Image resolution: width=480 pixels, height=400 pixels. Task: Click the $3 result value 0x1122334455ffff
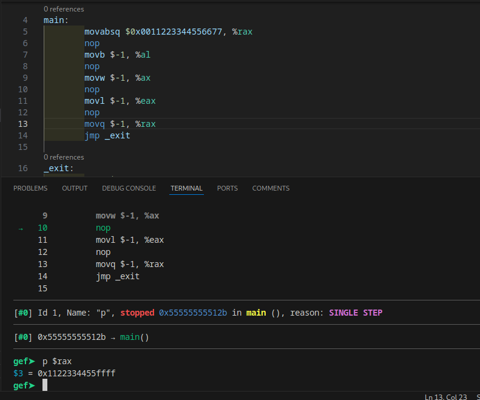76,373
